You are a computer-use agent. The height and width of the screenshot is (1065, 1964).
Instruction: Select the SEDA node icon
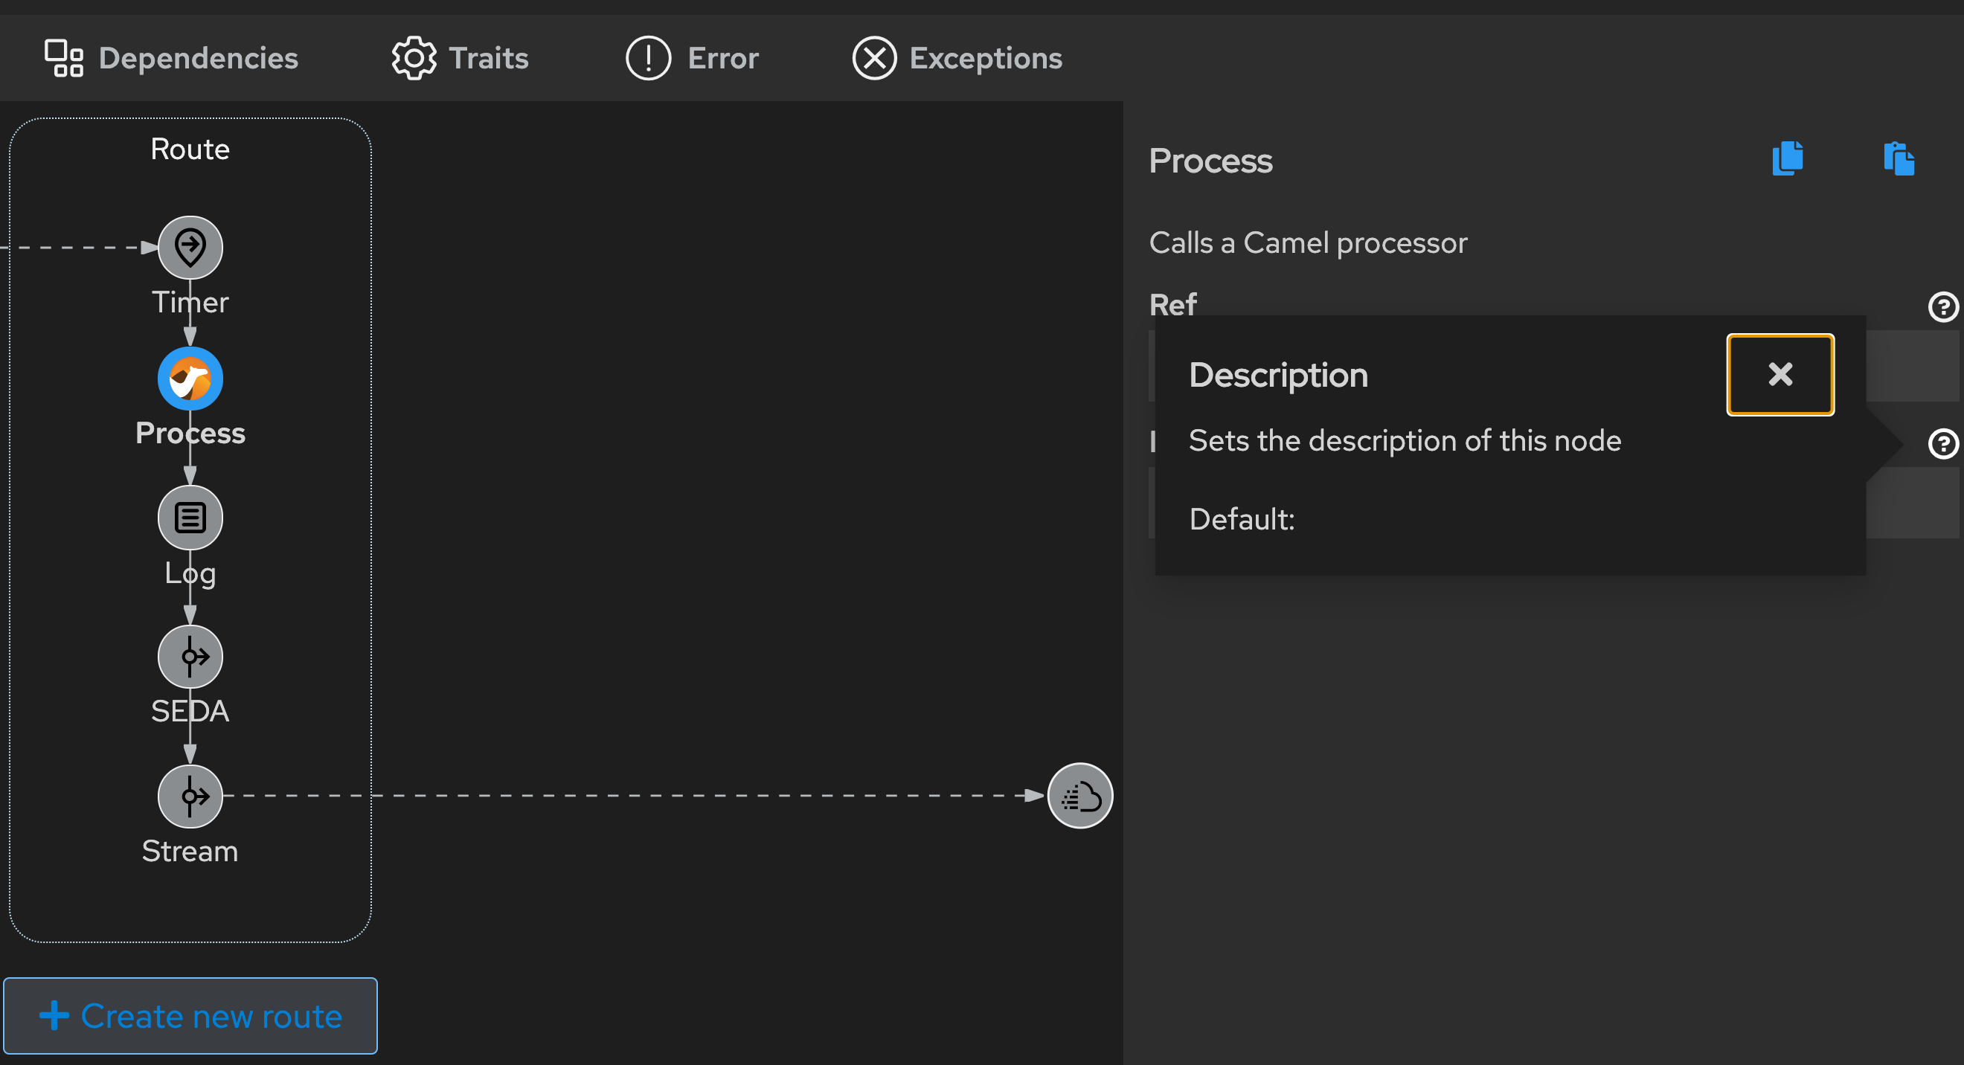(190, 657)
